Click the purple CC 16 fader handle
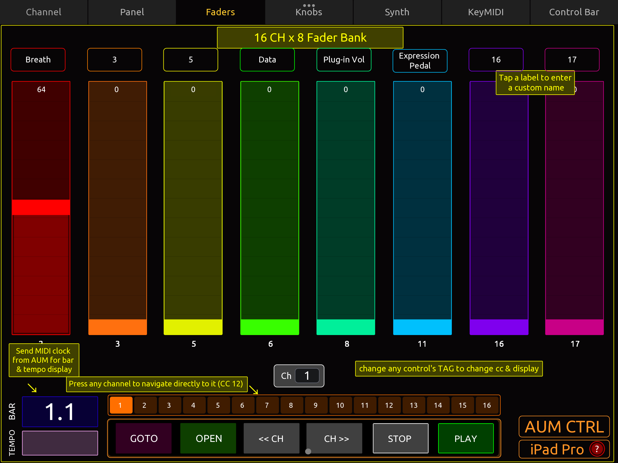Viewport: 618px width, 463px height. coord(499,327)
